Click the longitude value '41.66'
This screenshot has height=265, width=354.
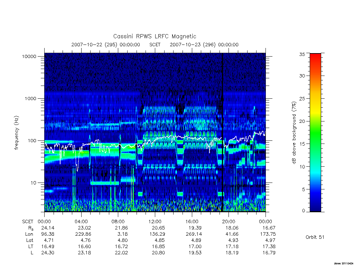point(232,234)
